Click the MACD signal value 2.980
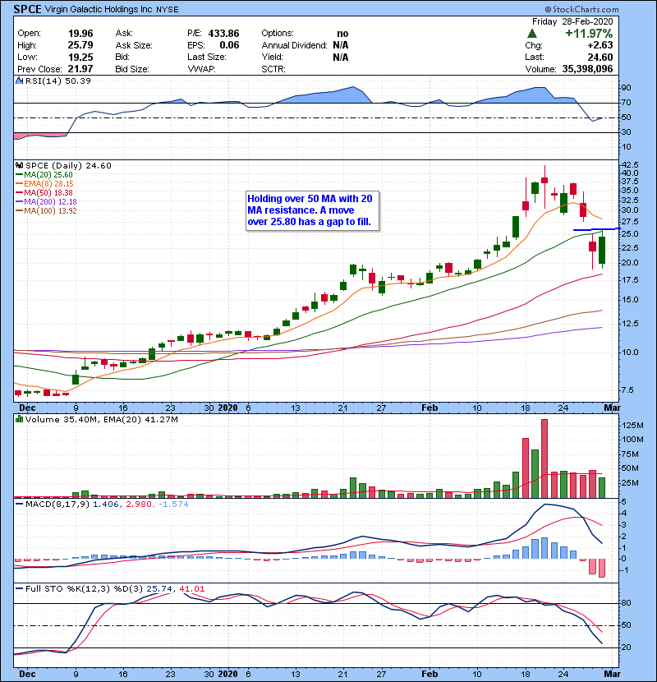This screenshot has width=657, height=682. tap(139, 505)
